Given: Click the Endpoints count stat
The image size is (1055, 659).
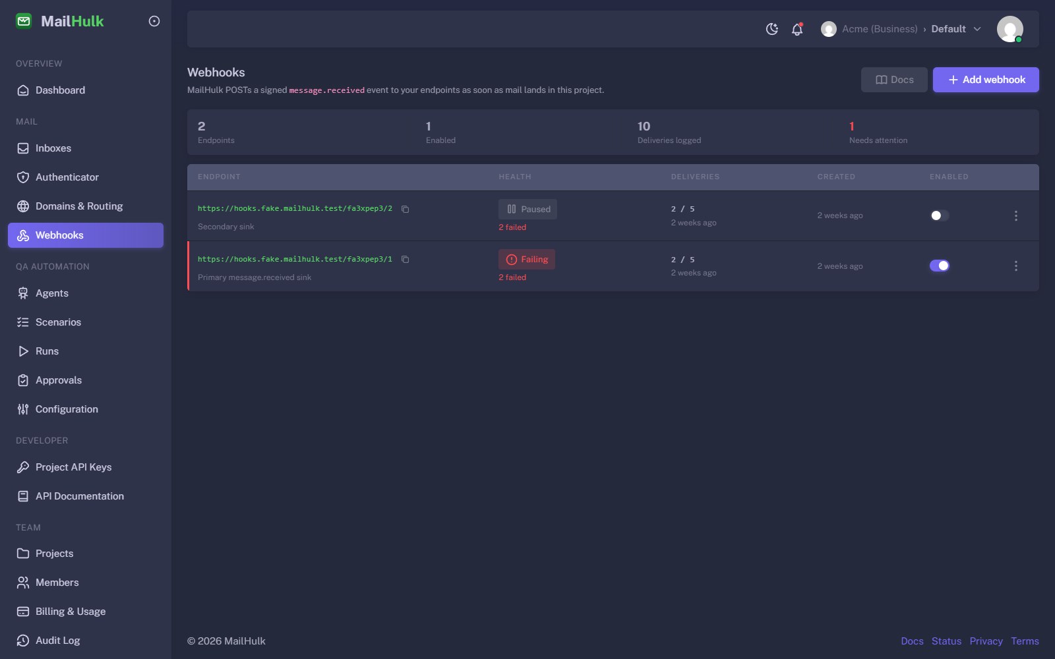Looking at the screenshot, I should pyautogui.click(x=216, y=132).
